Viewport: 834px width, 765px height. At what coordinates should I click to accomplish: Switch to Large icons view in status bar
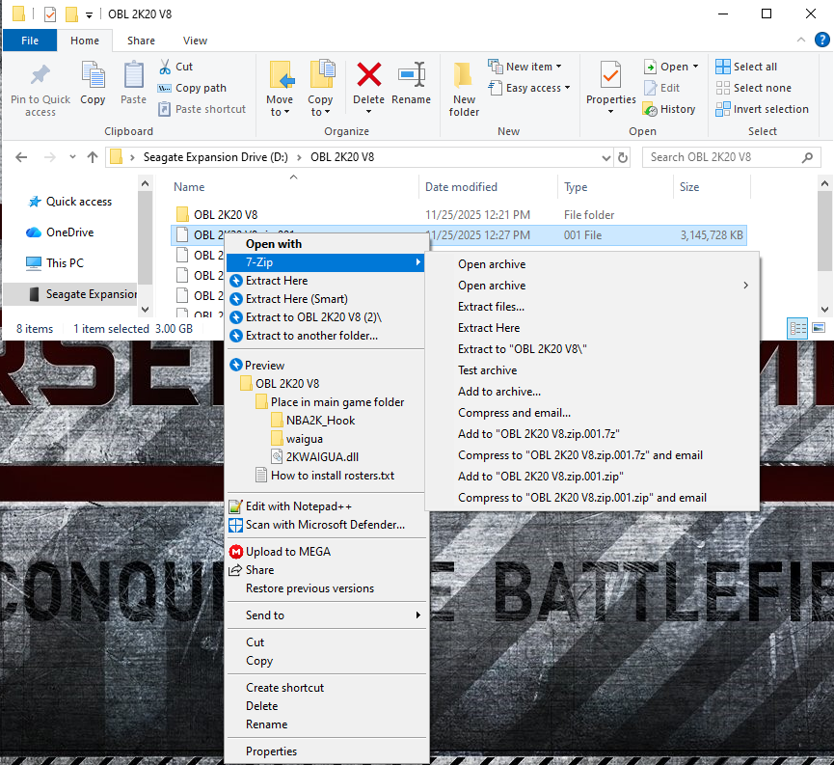pos(819,328)
